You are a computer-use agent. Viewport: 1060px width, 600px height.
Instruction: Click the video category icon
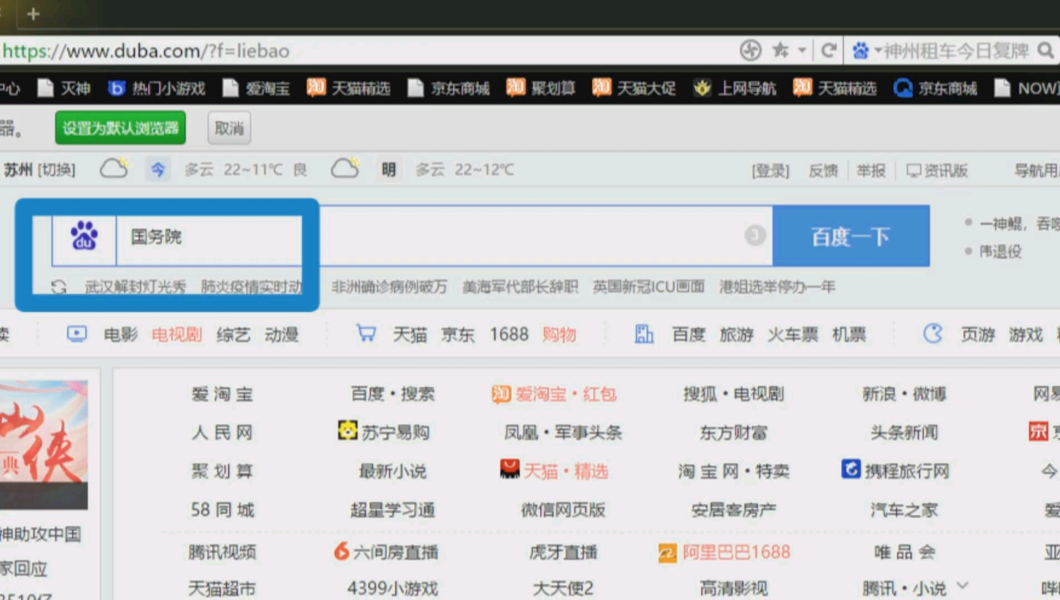coord(77,334)
